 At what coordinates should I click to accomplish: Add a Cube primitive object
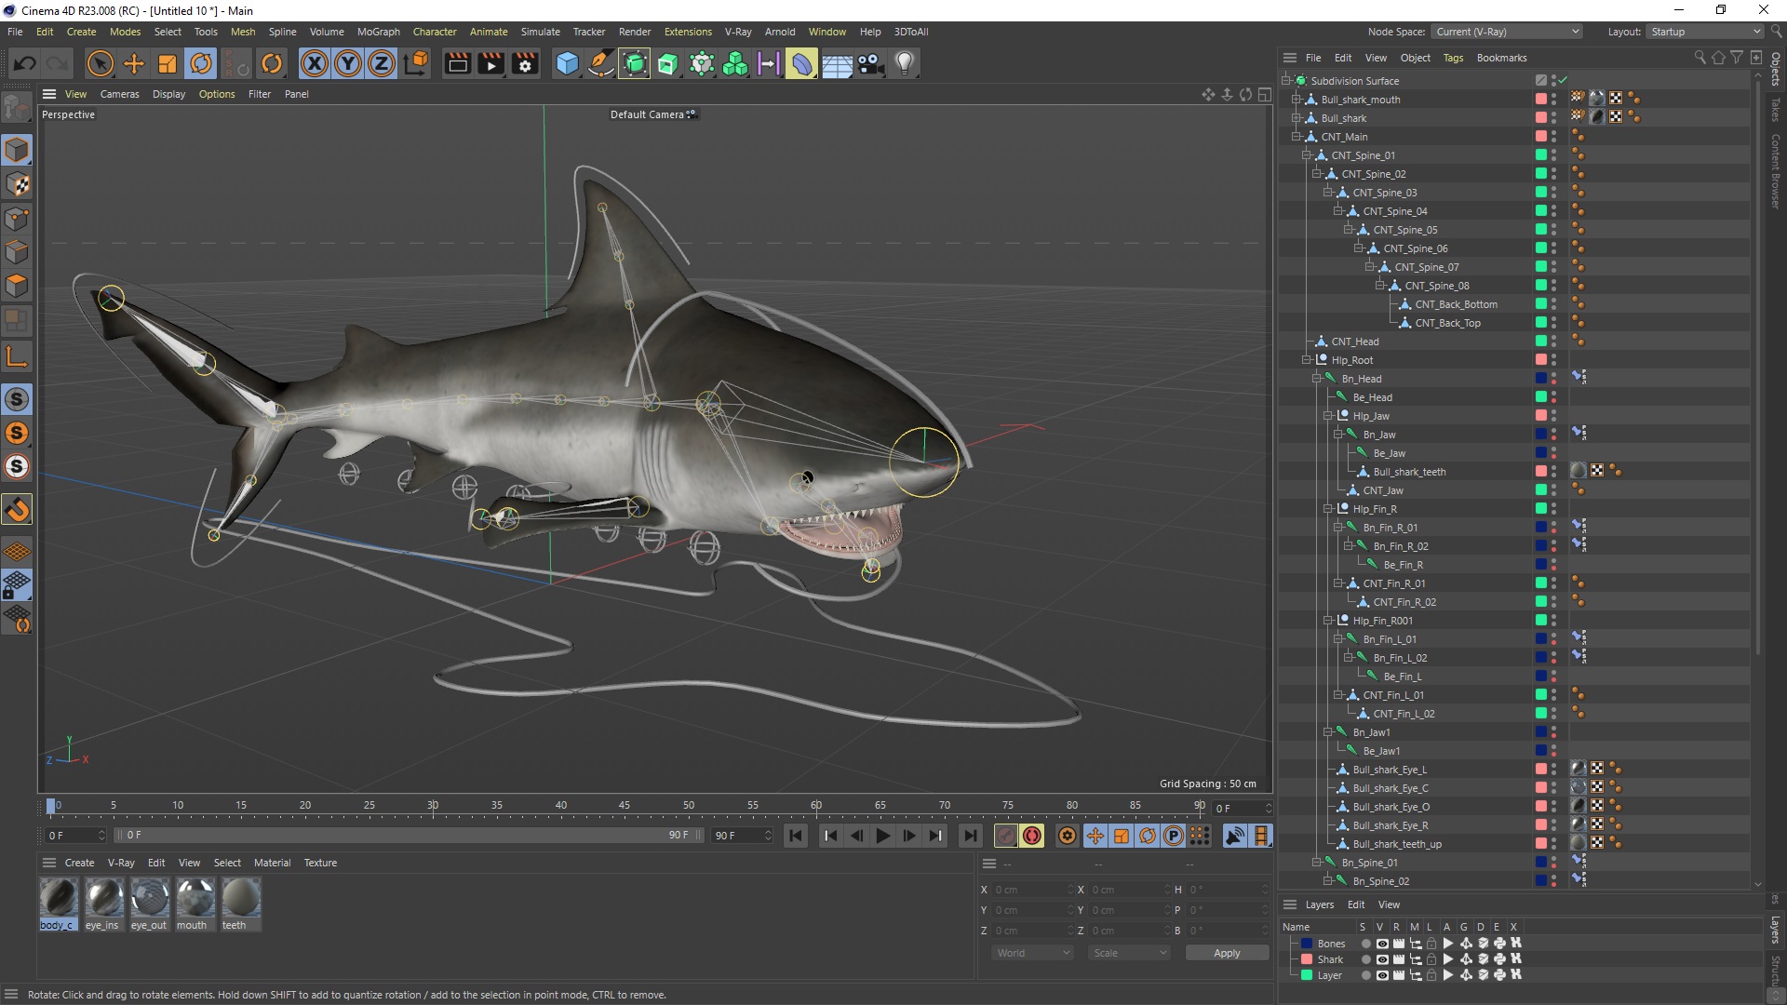(x=567, y=63)
